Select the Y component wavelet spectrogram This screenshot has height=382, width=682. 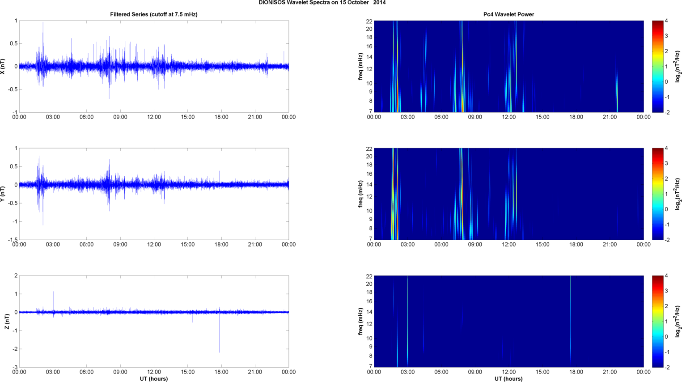(508, 194)
